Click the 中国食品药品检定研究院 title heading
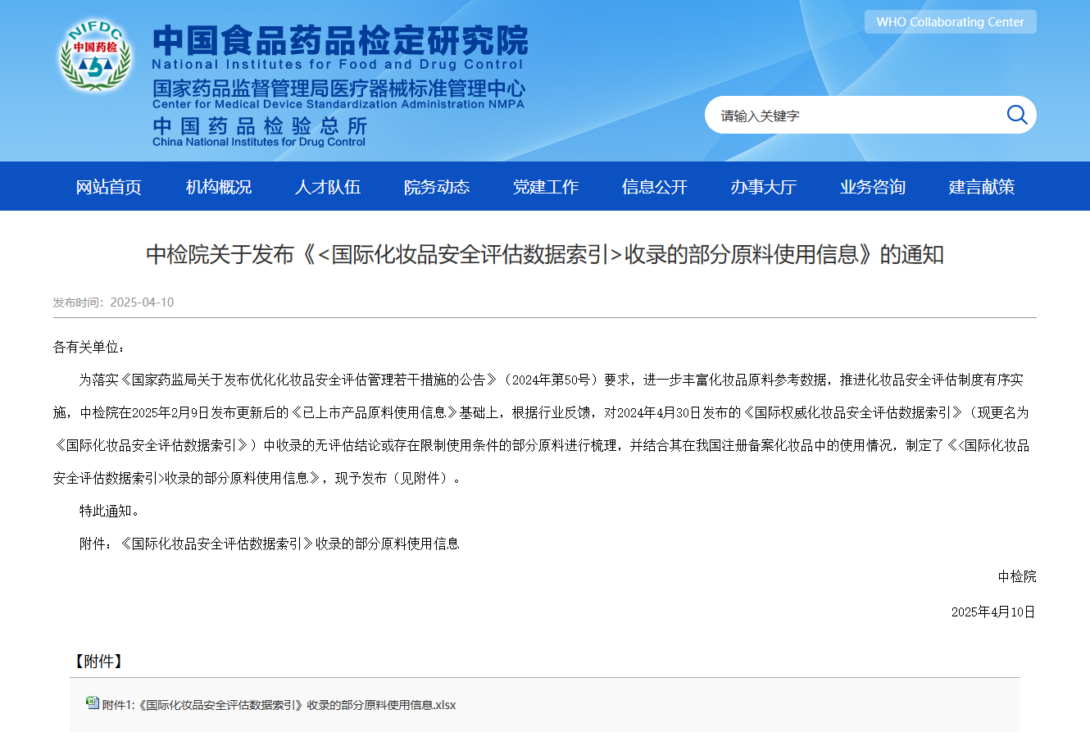The image size is (1090, 746). tap(339, 40)
